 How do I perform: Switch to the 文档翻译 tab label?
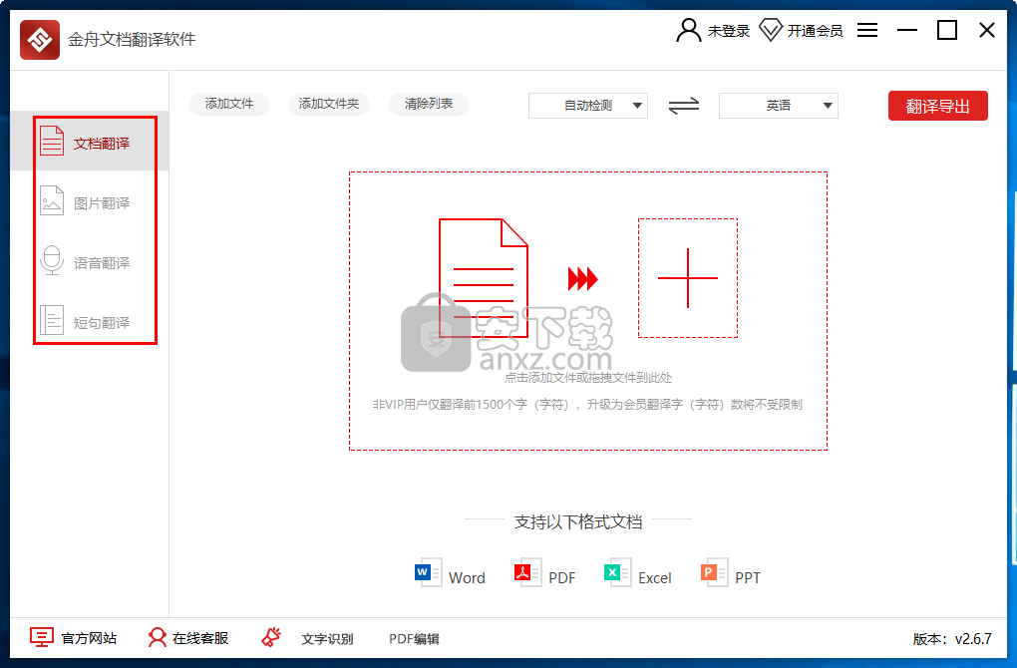102,144
